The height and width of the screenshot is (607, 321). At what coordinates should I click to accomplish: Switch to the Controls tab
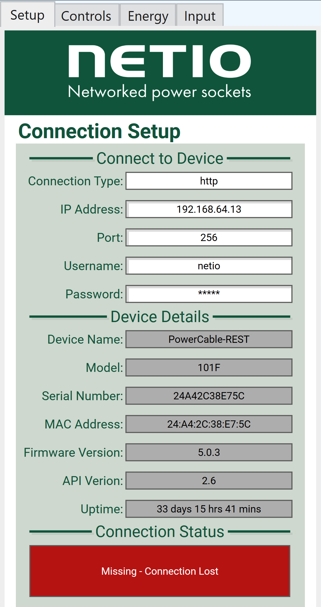click(87, 15)
